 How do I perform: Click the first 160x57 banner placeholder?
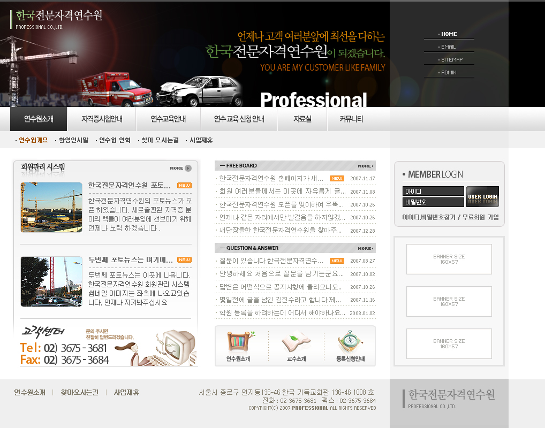click(x=449, y=259)
